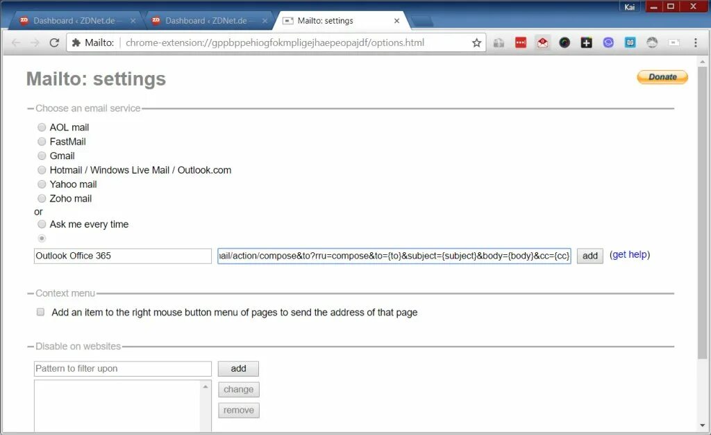
Task: Click the purple planet extension icon
Action: 608,42
